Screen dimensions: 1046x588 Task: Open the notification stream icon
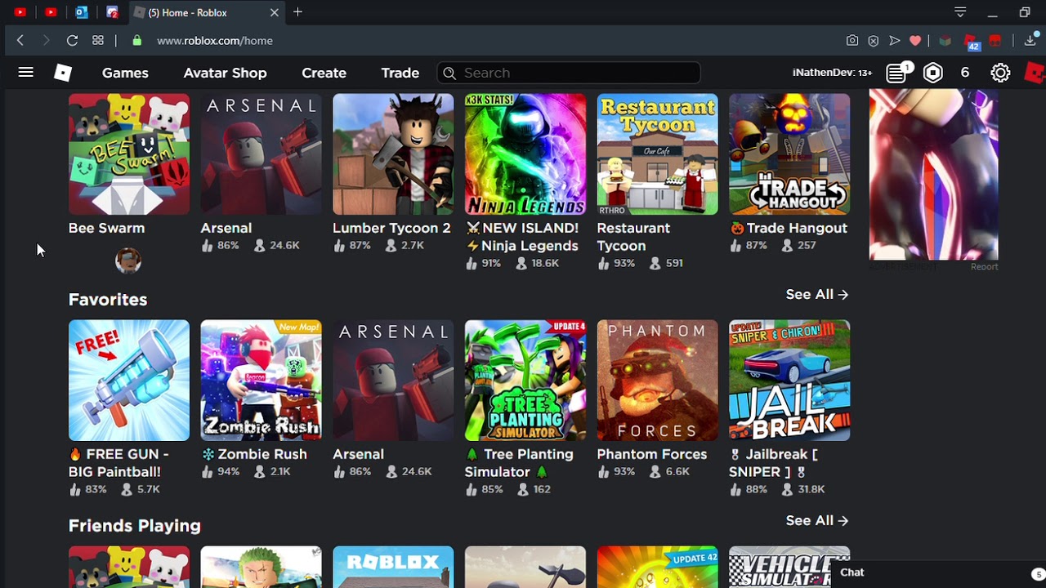pos(897,73)
